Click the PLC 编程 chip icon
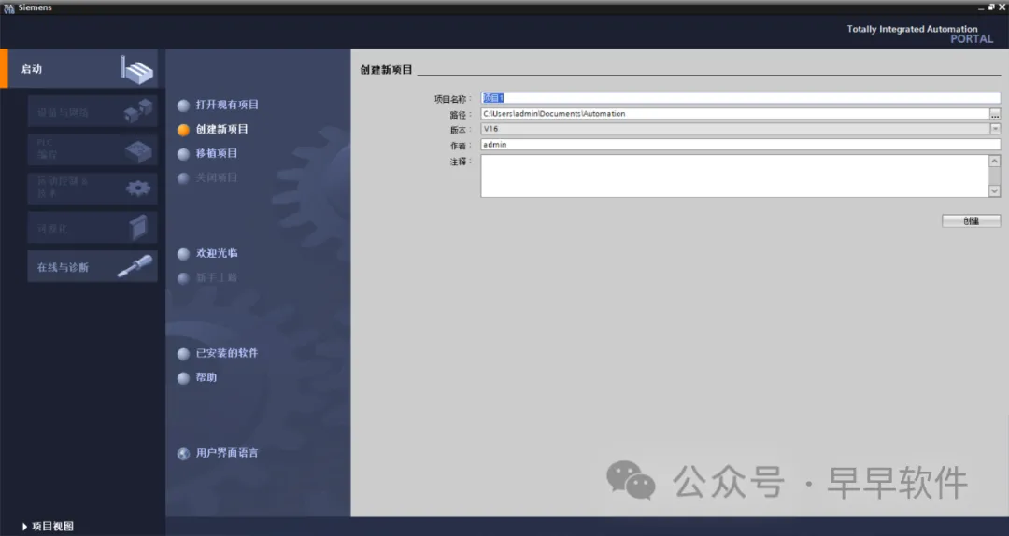Viewport: 1009px width, 536px height. 138,150
